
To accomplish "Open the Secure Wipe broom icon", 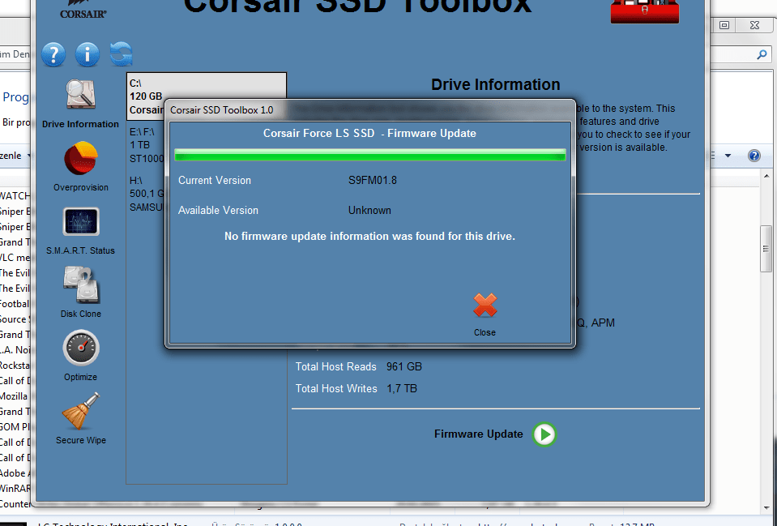I will [81, 411].
